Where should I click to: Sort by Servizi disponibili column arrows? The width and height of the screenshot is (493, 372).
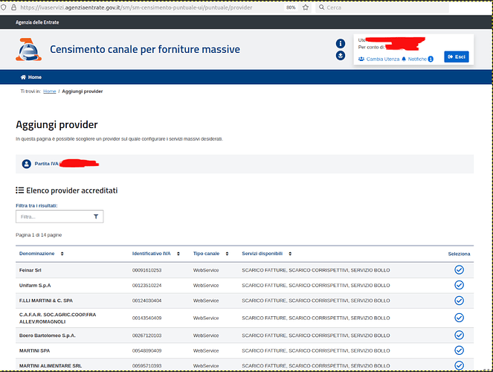coord(290,254)
